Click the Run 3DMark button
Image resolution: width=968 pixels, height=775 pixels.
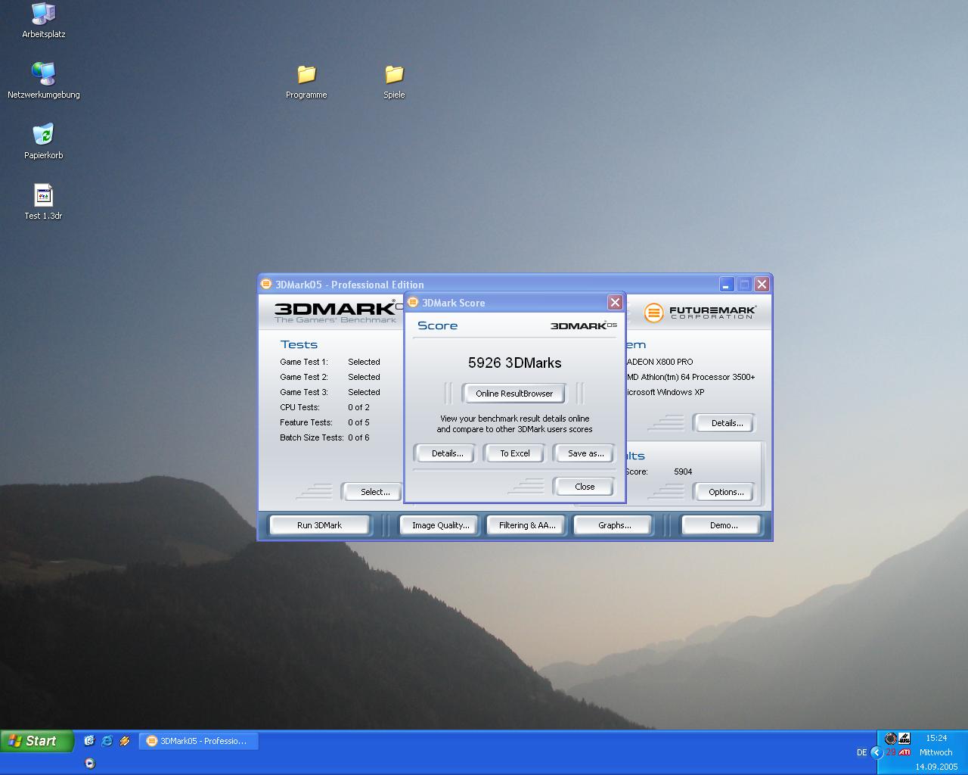(x=319, y=525)
